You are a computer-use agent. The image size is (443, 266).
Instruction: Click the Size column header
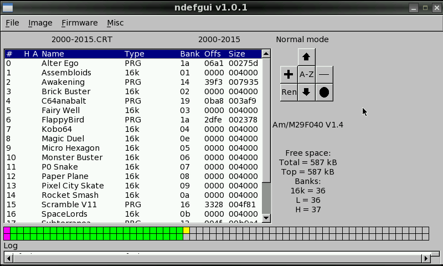237,54
